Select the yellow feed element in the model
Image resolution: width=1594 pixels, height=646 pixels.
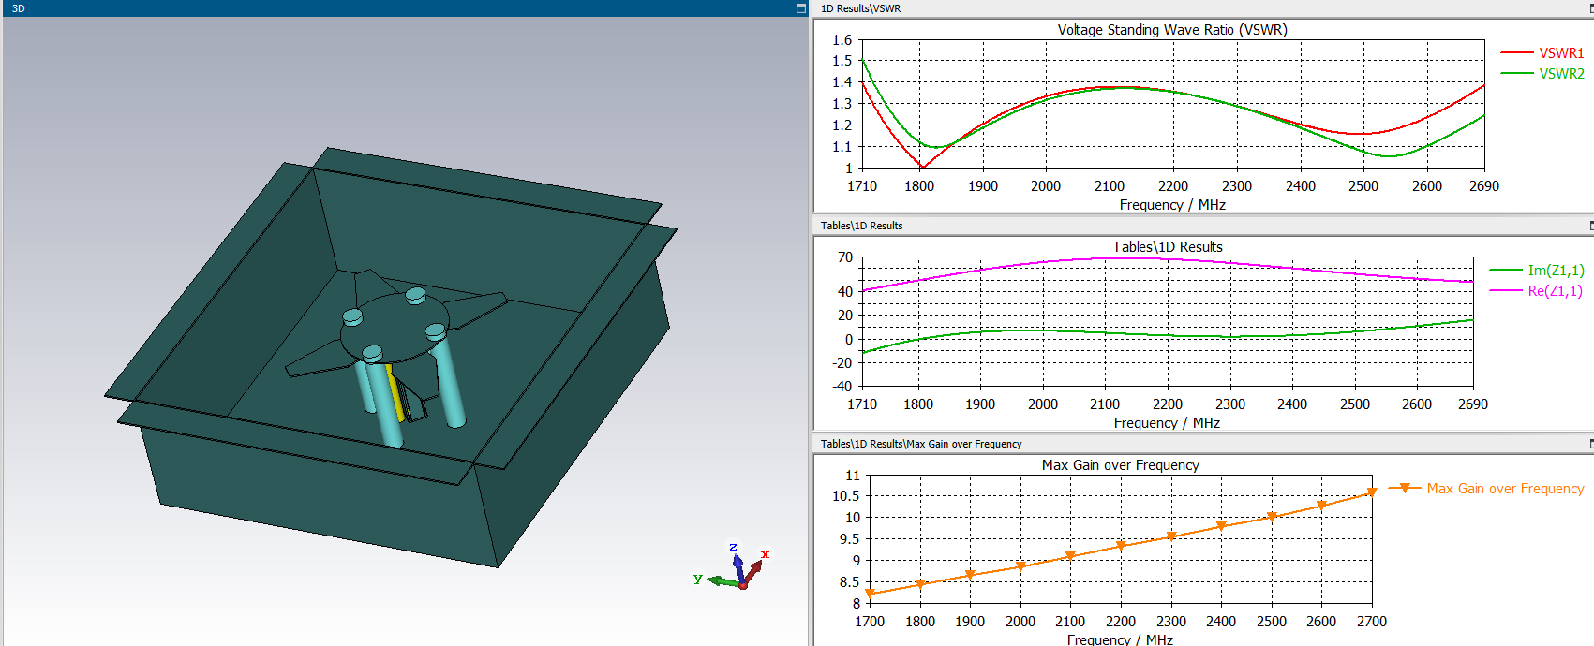tap(395, 393)
